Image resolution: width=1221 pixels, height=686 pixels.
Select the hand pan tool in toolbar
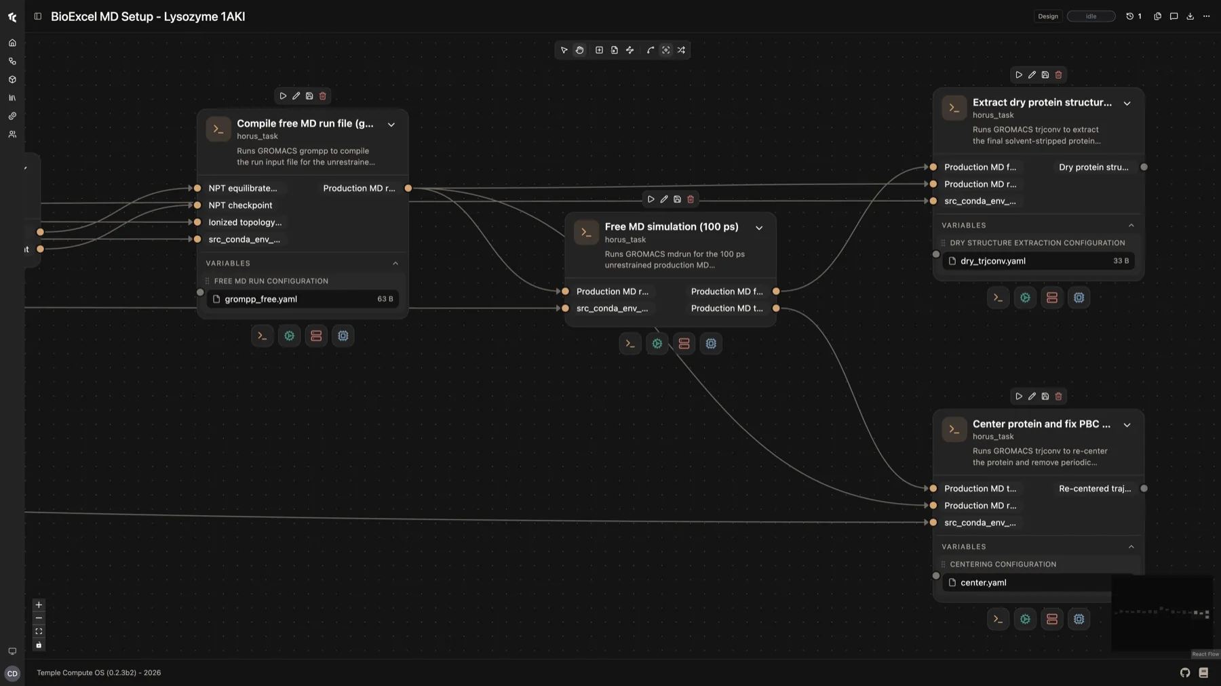(580, 50)
